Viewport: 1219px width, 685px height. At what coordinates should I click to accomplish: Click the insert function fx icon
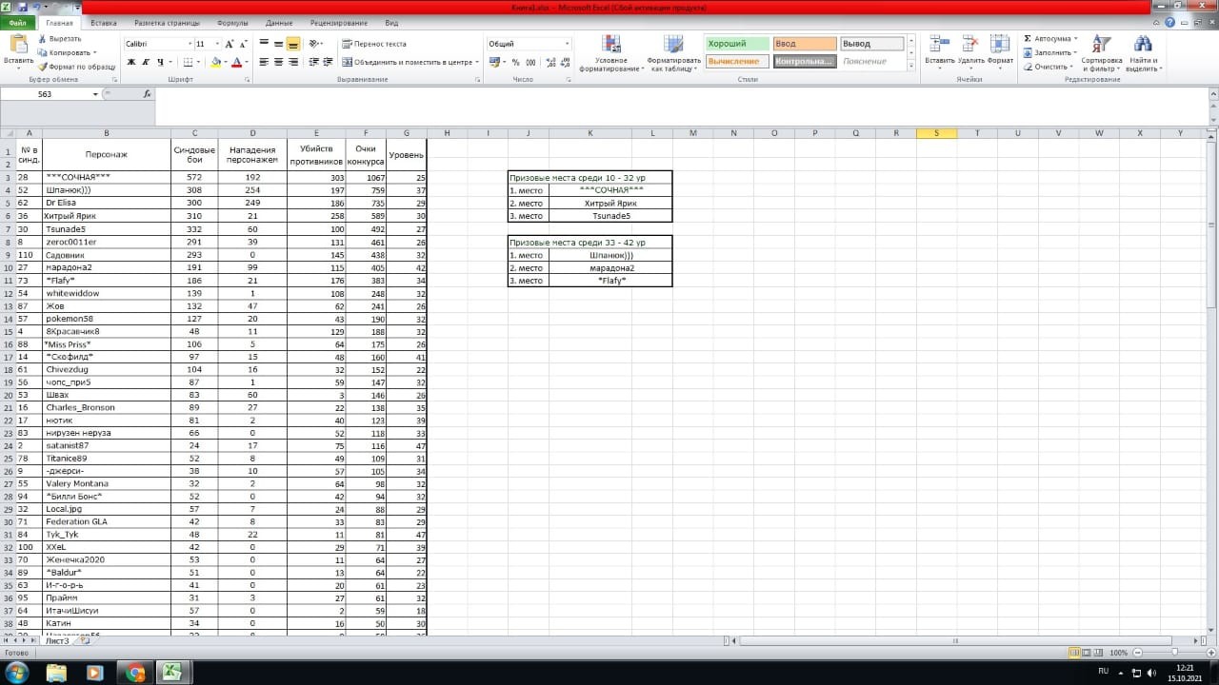147,94
